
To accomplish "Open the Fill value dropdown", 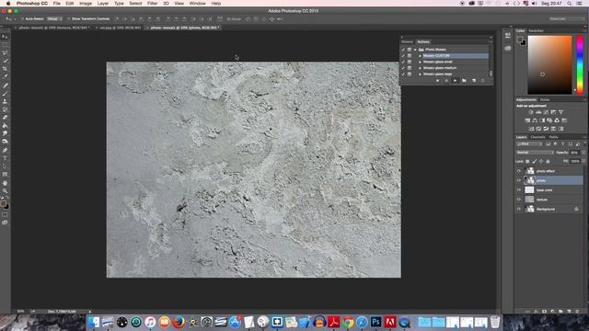I will click(x=583, y=162).
